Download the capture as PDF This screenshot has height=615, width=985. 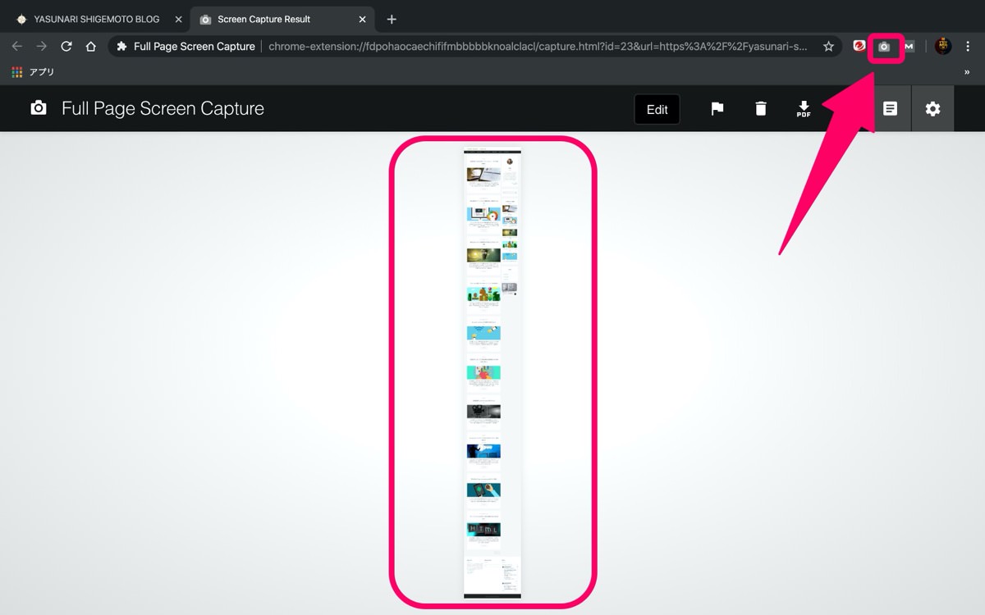pos(804,109)
